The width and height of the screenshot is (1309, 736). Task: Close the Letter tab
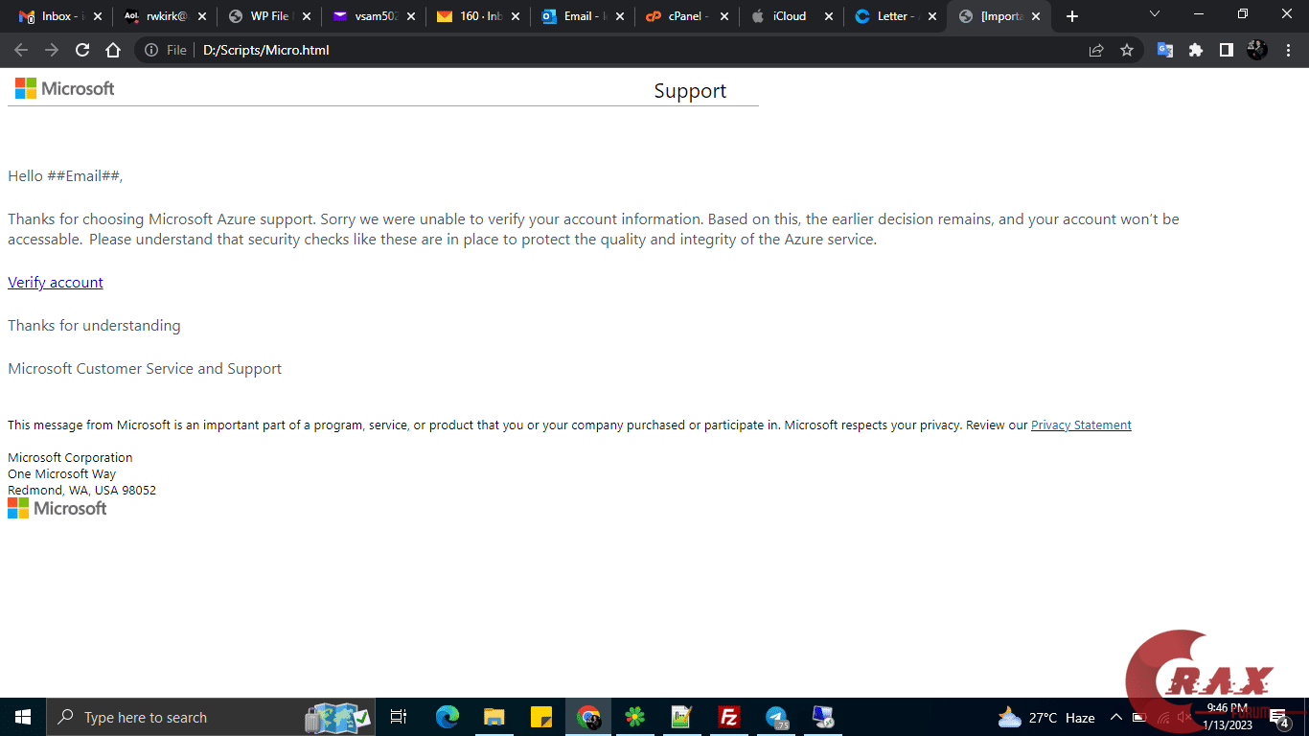tap(930, 16)
